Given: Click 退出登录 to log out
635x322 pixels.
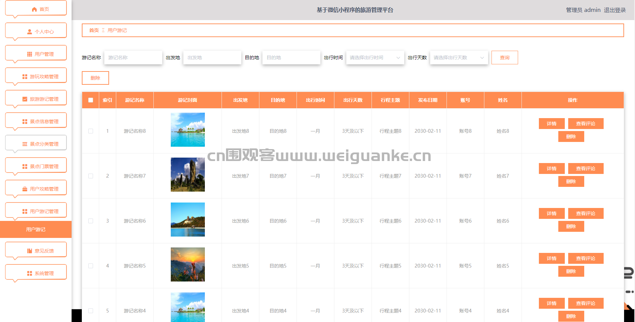Looking at the screenshot, I should click(615, 10).
